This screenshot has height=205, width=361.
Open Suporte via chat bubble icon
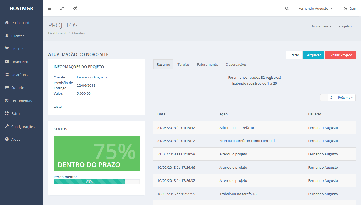[x=7, y=88]
